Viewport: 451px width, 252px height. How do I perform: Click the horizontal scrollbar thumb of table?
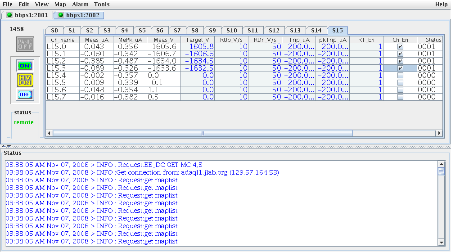pyautogui.click(x=203, y=133)
